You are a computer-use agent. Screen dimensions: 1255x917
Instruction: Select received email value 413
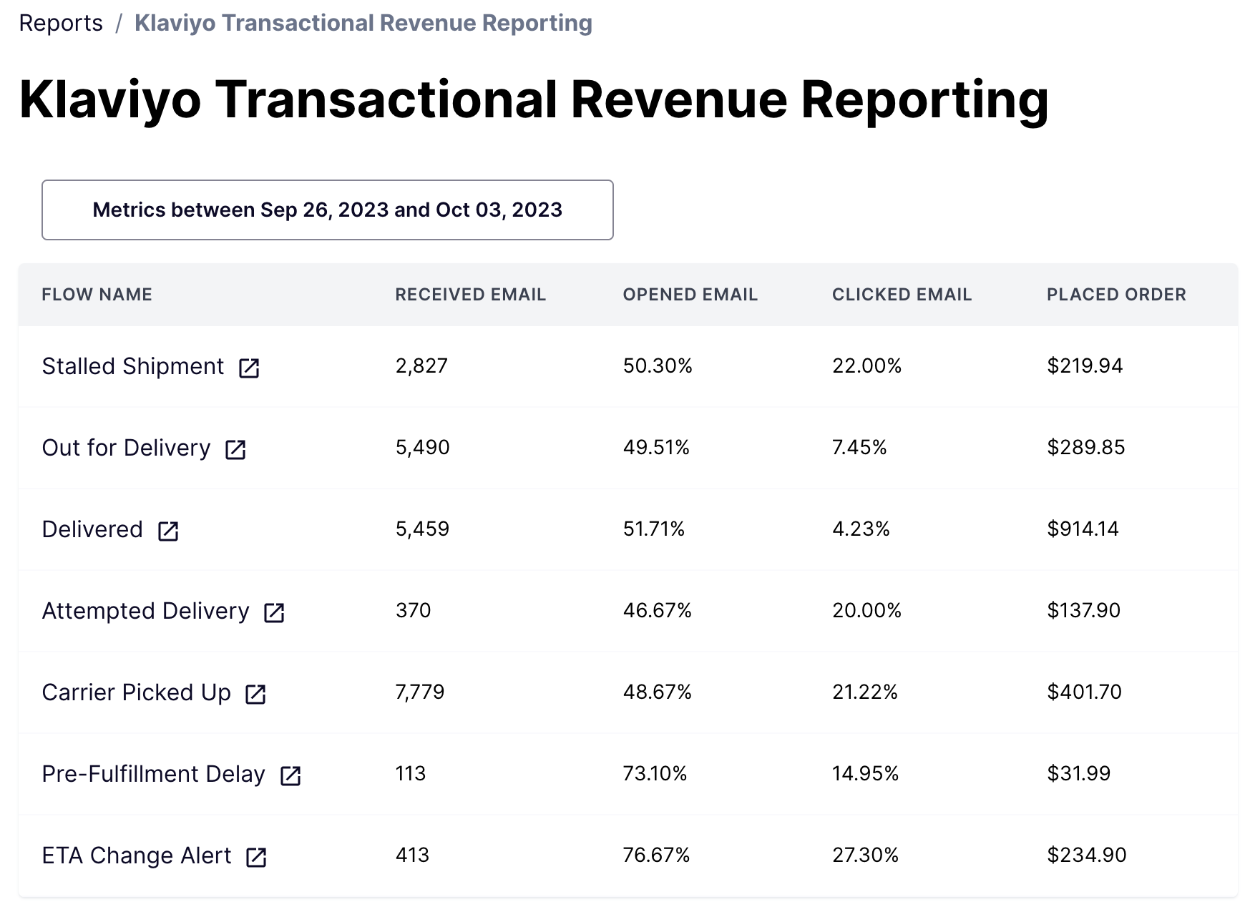point(413,855)
